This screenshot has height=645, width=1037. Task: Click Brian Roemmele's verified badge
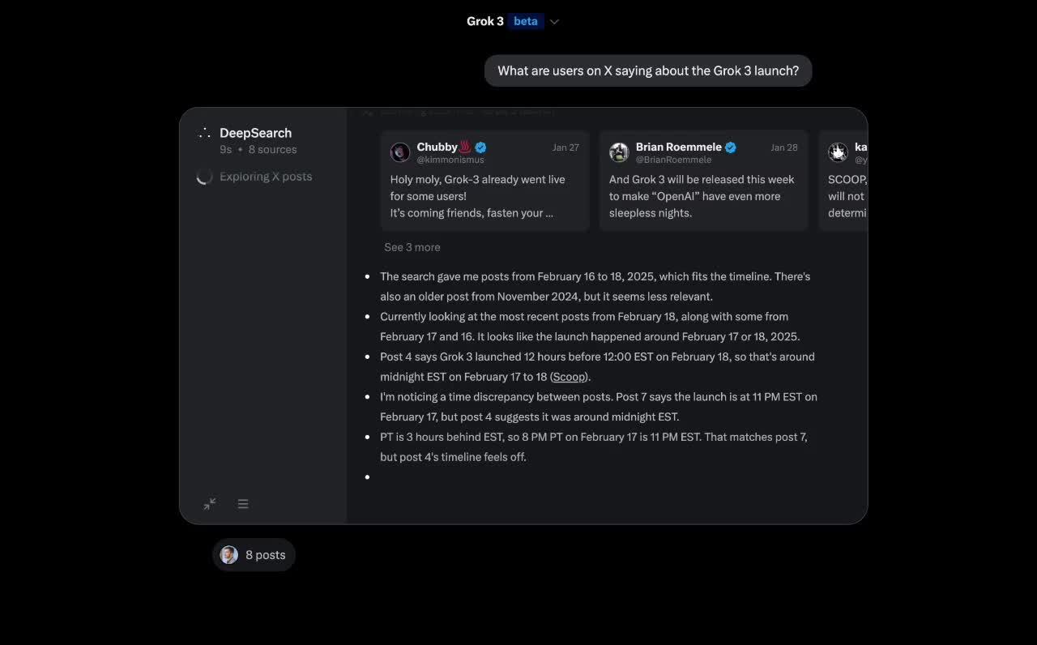[731, 147]
